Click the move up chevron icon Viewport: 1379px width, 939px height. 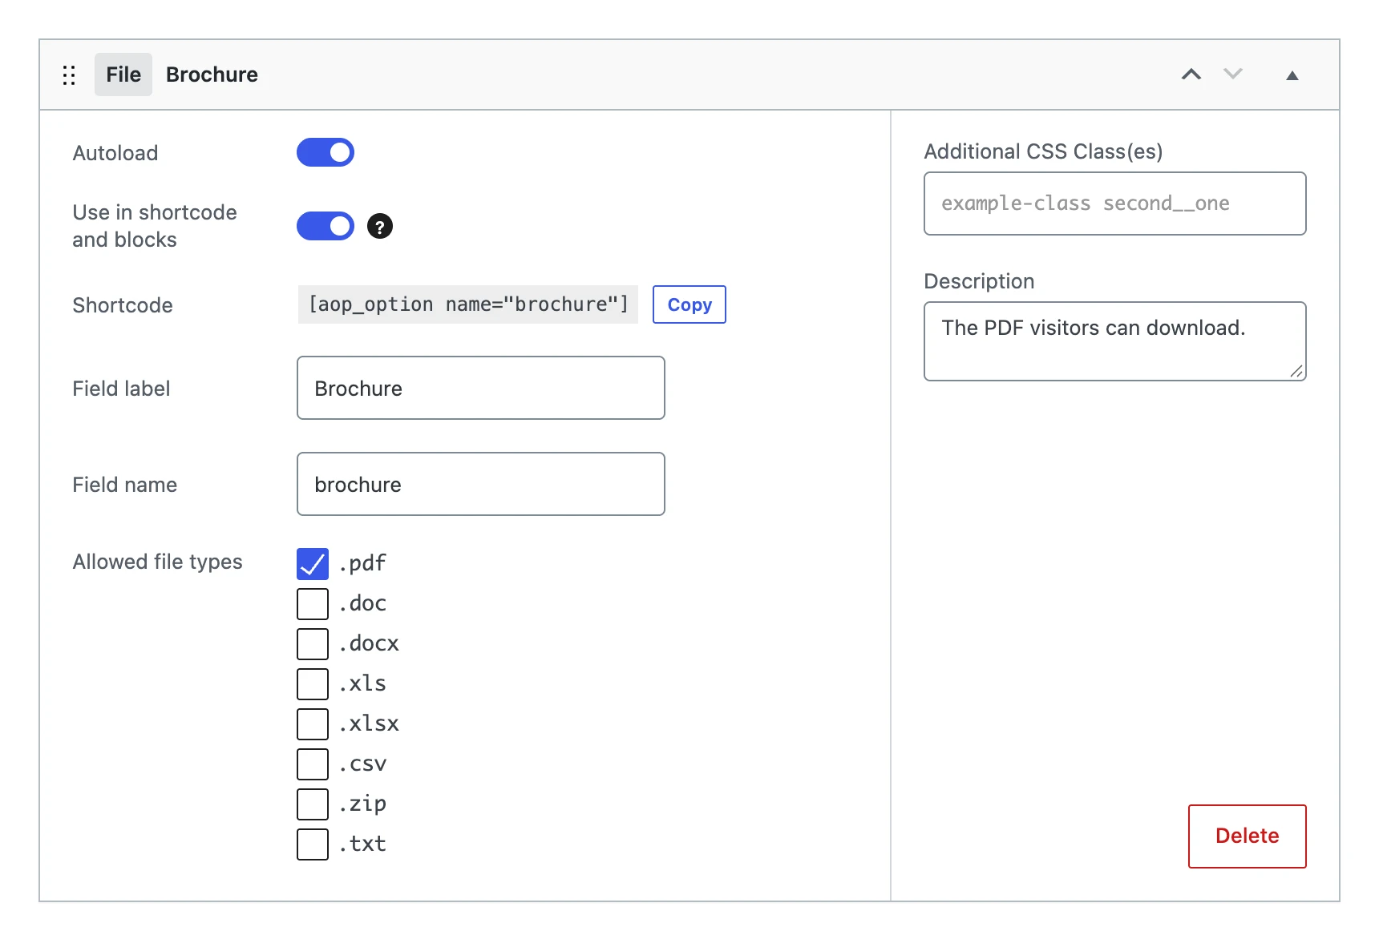pos(1191,75)
